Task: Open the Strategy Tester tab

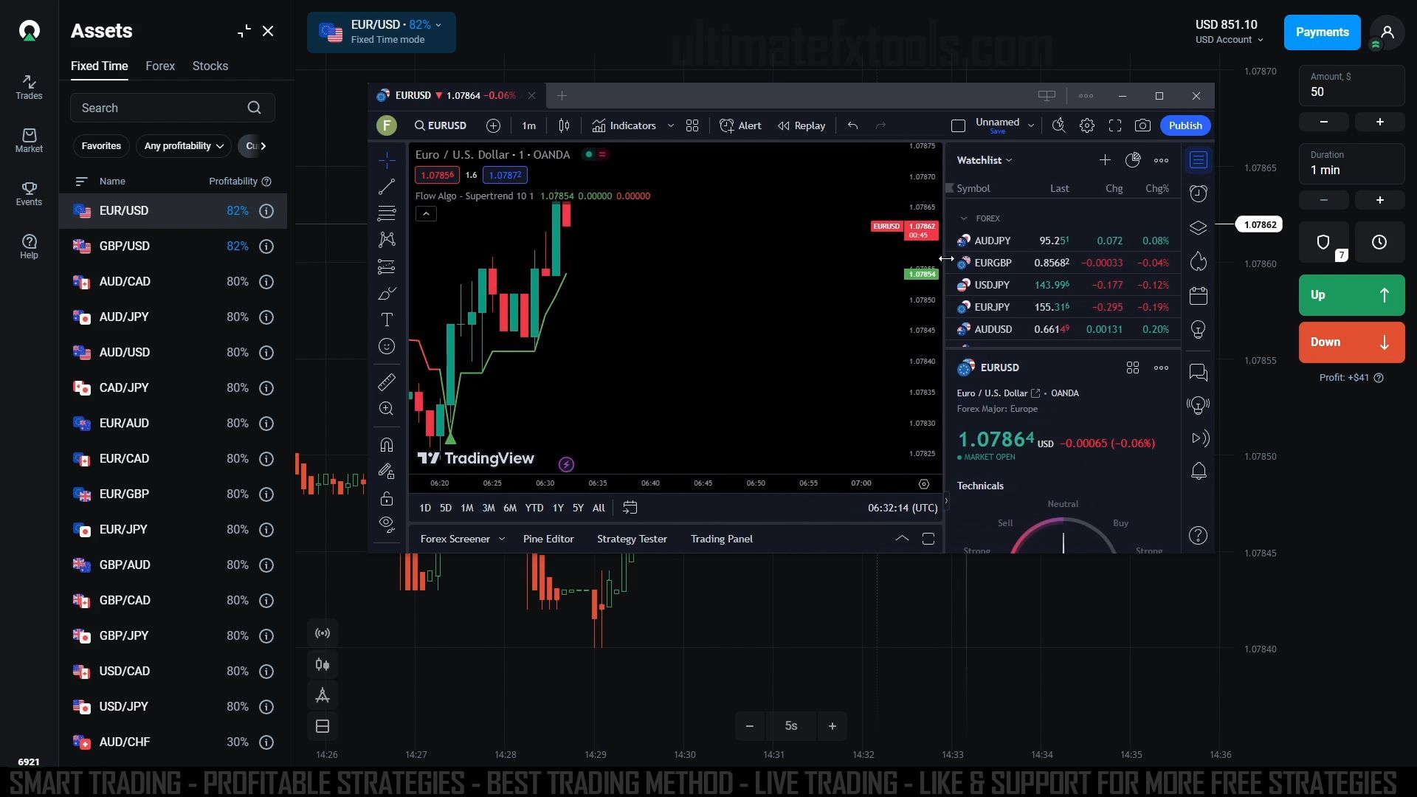Action: click(x=632, y=539)
